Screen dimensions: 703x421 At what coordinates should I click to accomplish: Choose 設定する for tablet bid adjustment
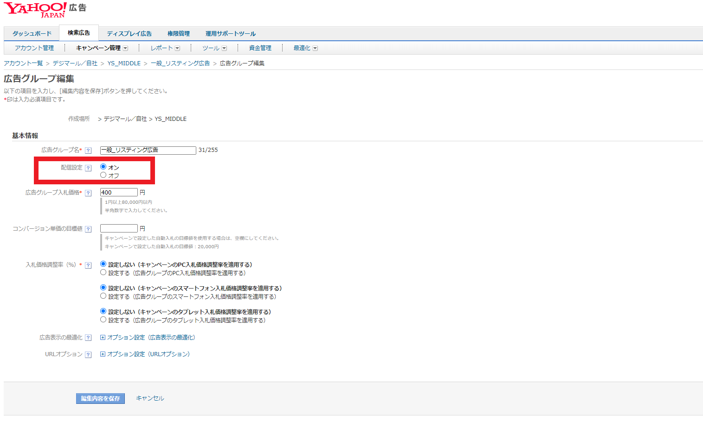(x=103, y=320)
